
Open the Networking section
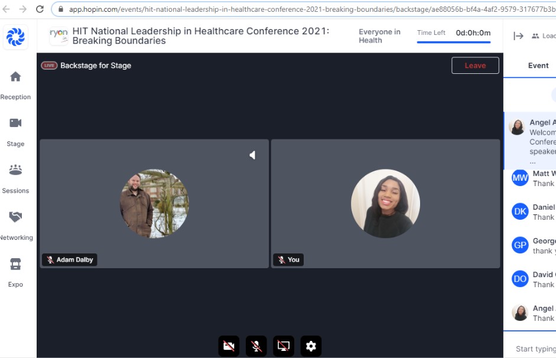15,226
